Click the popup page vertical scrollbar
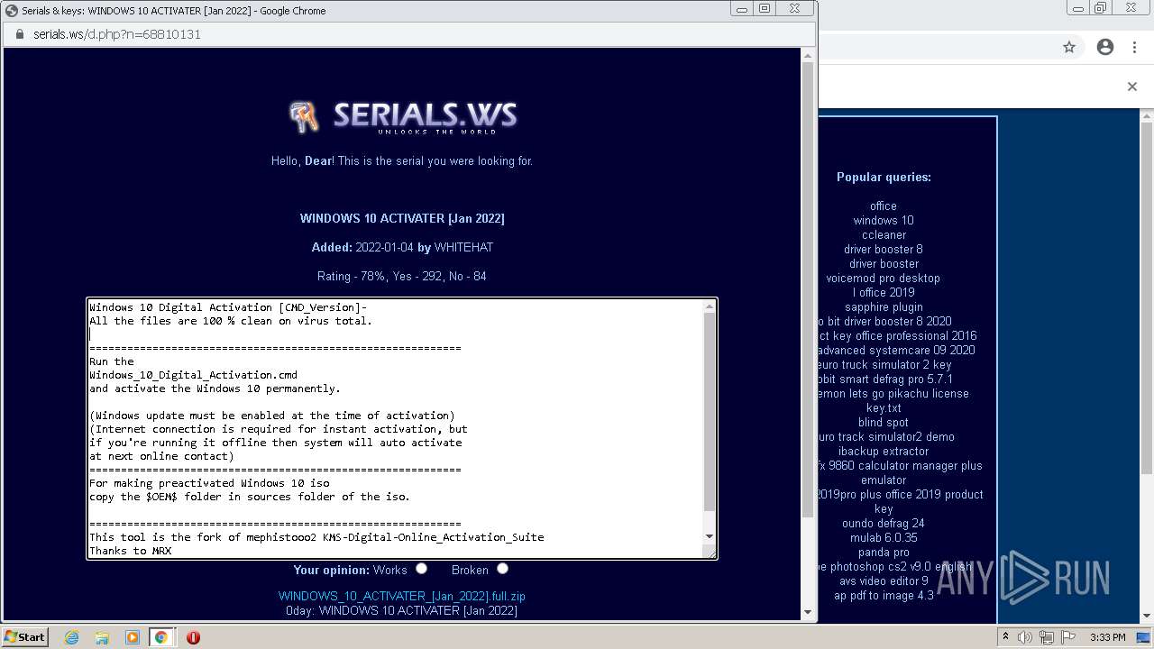The height and width of the screenshot is (649, 1154). click(807, 288)
